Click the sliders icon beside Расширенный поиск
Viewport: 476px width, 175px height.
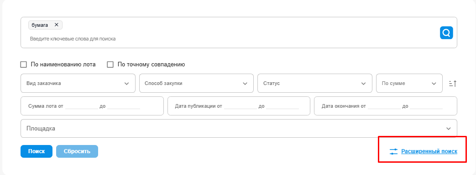393,151
